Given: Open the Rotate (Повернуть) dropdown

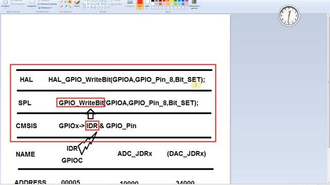Looking at the screenshot, I should coord(45,8).
